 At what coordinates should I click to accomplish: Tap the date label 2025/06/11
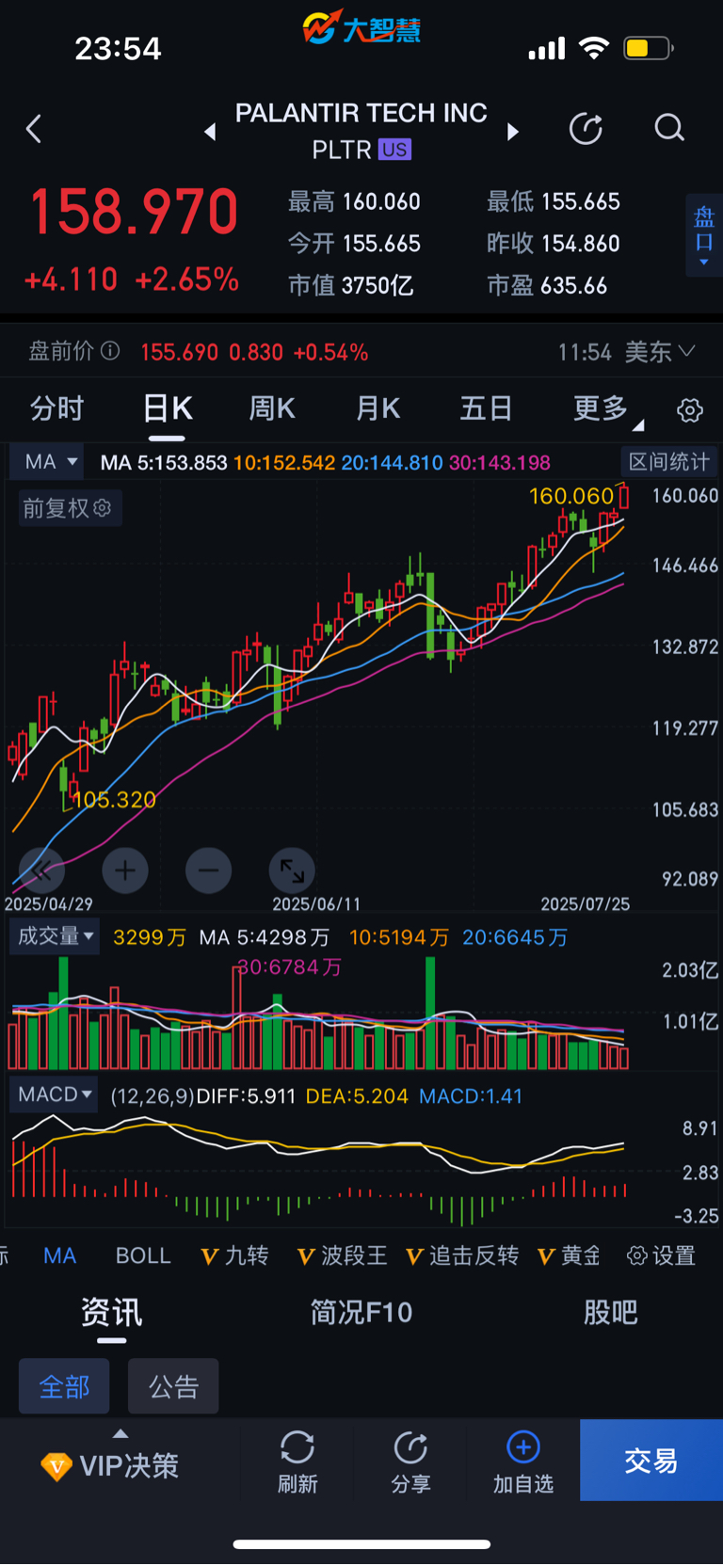pyautogui.click(x=316, y=903)
